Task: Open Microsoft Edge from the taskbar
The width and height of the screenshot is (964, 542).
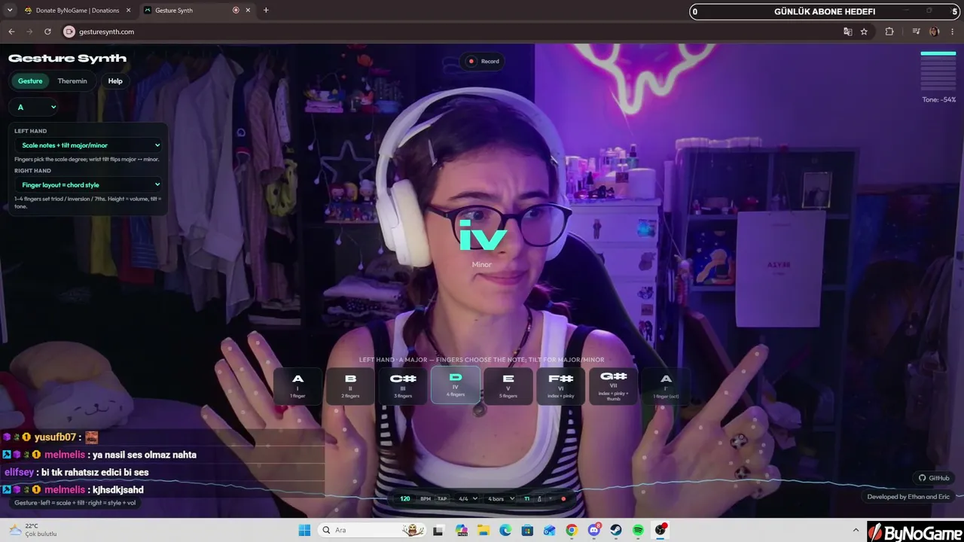Action: point(505,530)
